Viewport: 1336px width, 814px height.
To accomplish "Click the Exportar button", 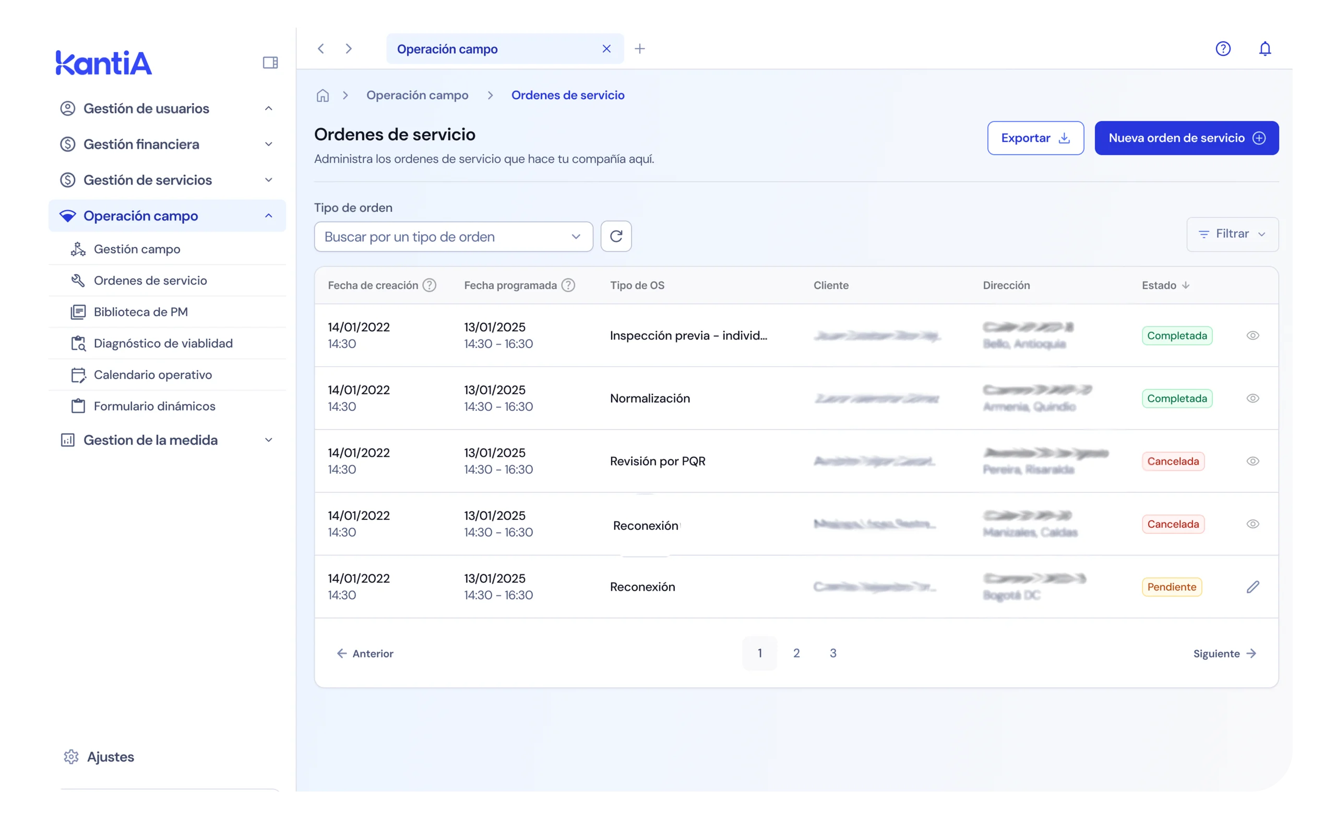I will coord(1035,138).
